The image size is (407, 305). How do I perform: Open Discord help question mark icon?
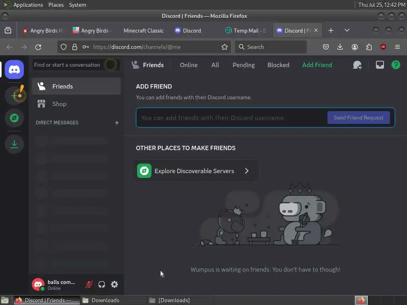[395, 65]
